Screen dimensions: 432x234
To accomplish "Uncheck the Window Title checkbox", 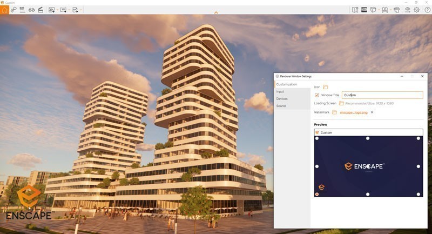I will pyautogui.click(x=317, y=95).
